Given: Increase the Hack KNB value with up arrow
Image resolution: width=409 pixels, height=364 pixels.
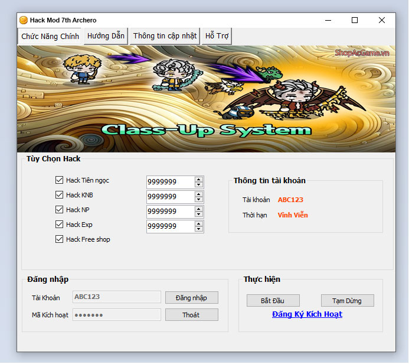Looking at the screenshot, I should (199, 194).
